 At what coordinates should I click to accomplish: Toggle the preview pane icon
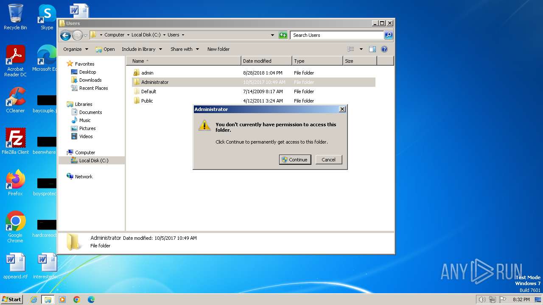[372, 49]
